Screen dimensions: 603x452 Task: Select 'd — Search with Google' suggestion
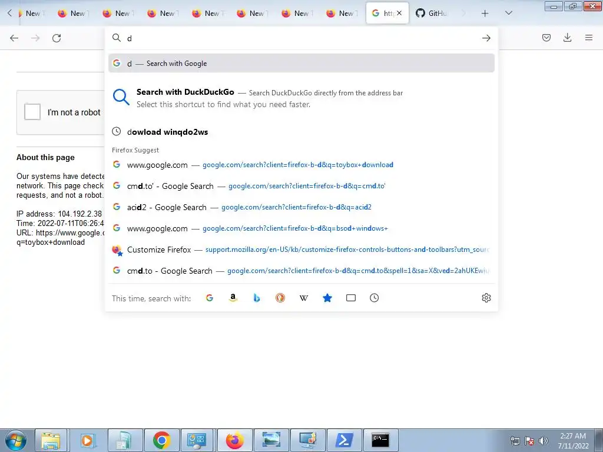coord(301,63)
